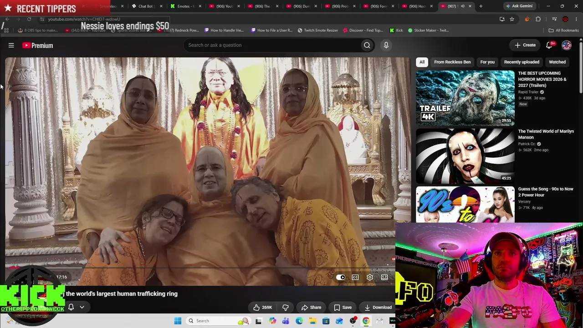The image size is (583, 328).
Task: Open the Twitch Emote Resizer bookmark
Action: pos(318,31)
